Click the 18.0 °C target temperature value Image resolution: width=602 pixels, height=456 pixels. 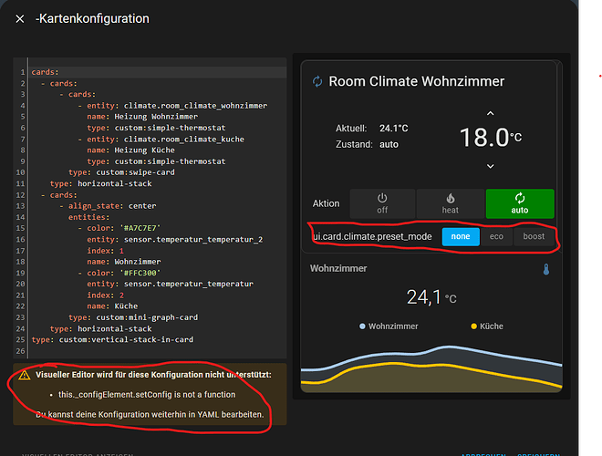coord(483,139)
